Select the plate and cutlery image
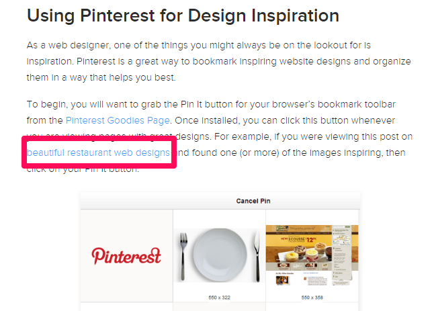This screenshot has width=436, height=311. (219, 255)
